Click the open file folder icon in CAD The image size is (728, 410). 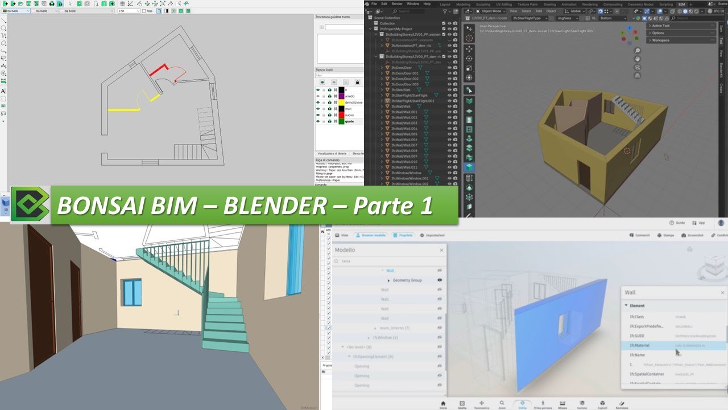[x=20, y=3]
